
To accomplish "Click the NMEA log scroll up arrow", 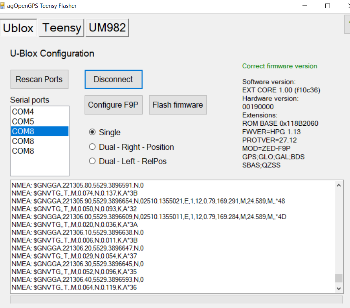I will tap(339, 185).
